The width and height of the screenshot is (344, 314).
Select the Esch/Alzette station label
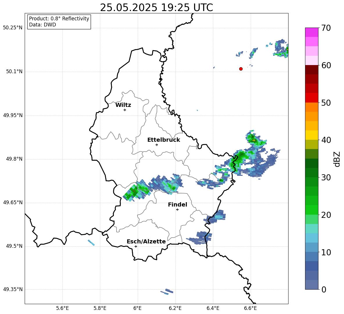(x=146, y=241)
